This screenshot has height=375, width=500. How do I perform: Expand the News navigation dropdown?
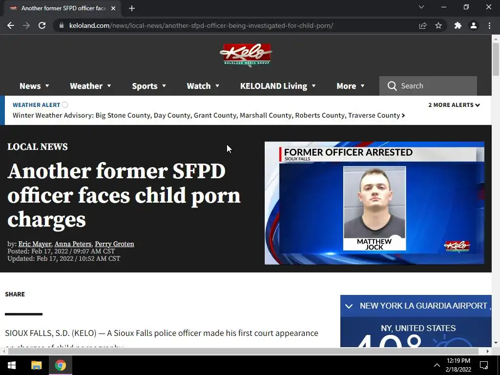coord(35,86)
